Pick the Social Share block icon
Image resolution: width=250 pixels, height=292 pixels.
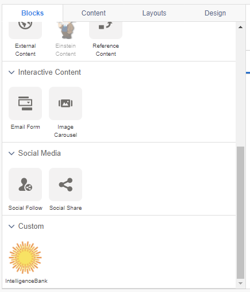click(x=66, y=185)
